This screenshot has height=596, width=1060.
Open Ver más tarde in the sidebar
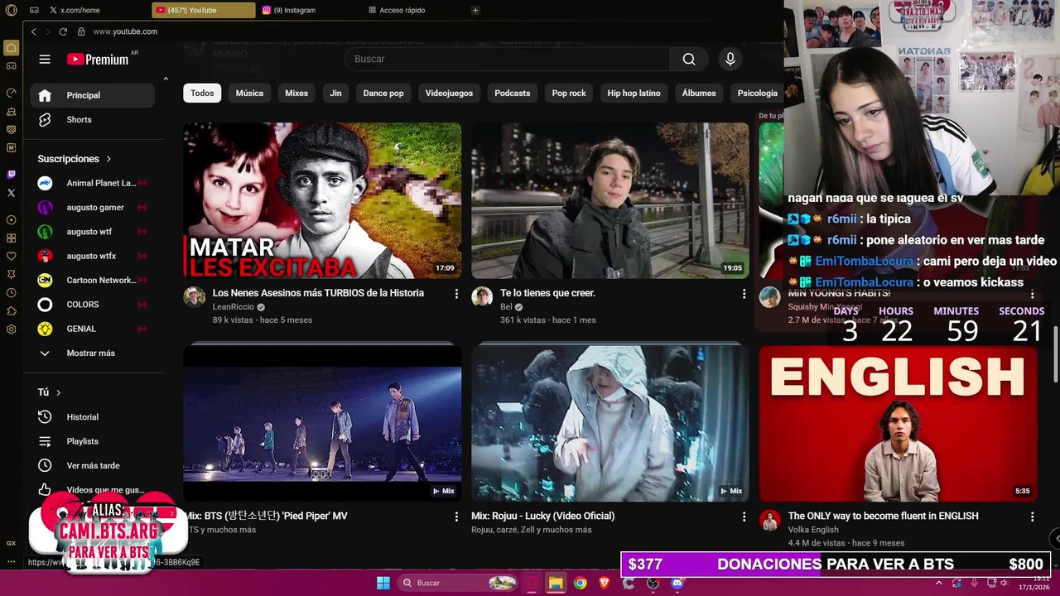point(93,465)
